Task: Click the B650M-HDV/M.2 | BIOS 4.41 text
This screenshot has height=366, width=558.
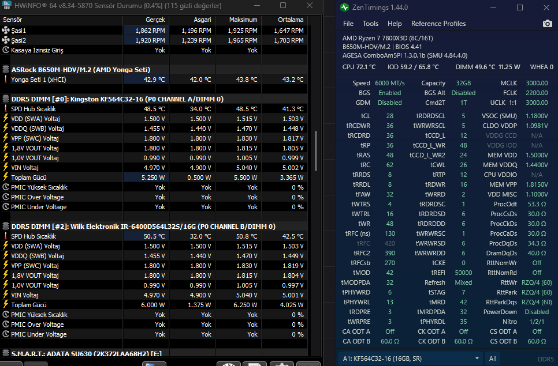Action: [x=382, y=47]
